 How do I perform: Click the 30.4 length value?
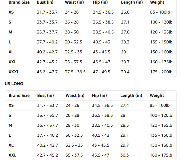[125, 72]
